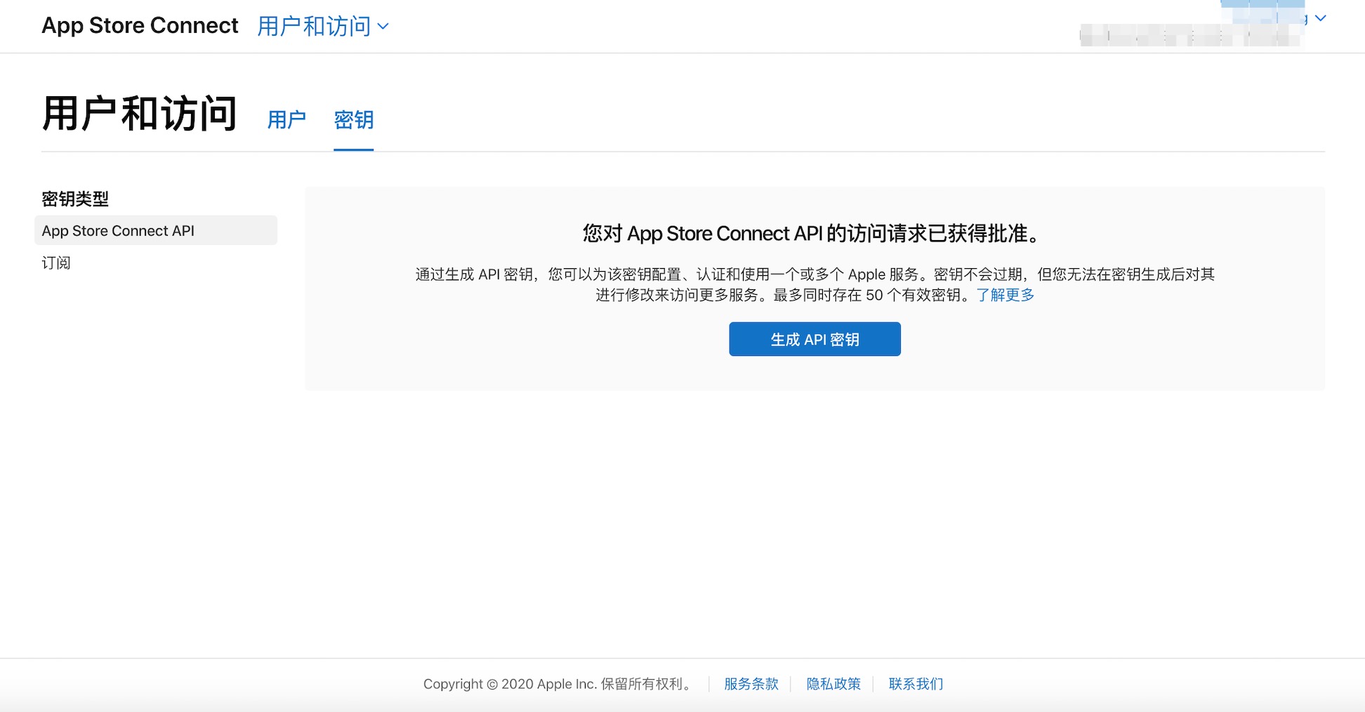Click the 用户和访问 page heading
1365x712 pixels.
click(139, 114)
